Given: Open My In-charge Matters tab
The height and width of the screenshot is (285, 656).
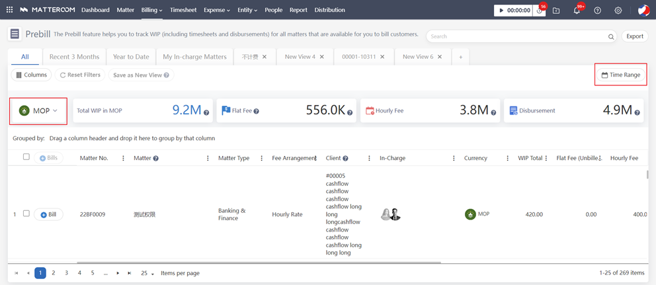Looking at the screenshot, I should click(x=194, y=57).
